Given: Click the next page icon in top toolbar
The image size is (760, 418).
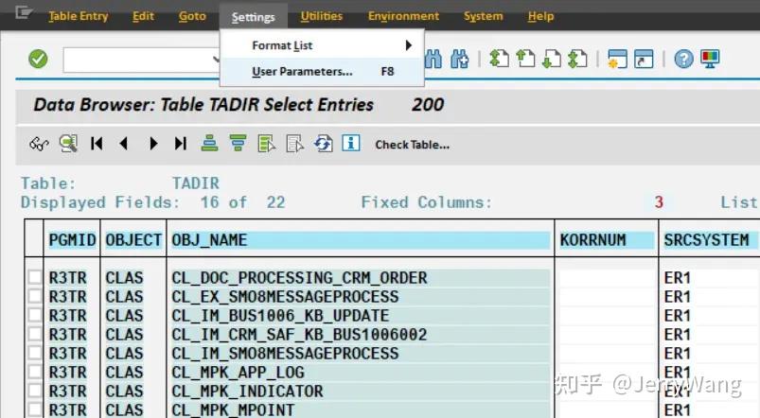Looking at the screenshot, I should [x=552, y=59].
